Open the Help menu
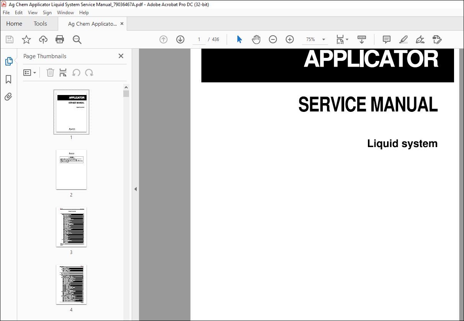This screenshot has width=464, height=321. click(84, 13)
